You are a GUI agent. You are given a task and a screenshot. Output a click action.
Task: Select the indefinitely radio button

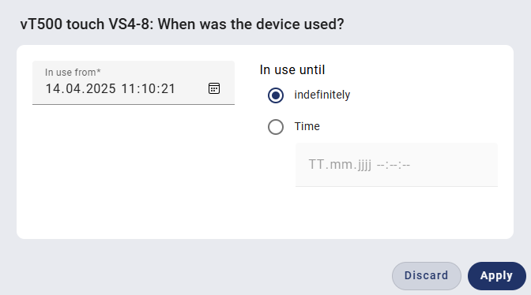coord(276,95)
